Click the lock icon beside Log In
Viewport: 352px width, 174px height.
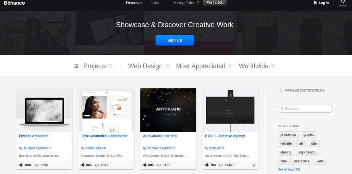pyautogui.click(x=315, y=3)
